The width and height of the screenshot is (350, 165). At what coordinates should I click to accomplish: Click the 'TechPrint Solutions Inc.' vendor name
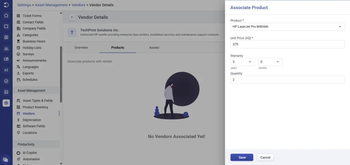coord(100,30)
